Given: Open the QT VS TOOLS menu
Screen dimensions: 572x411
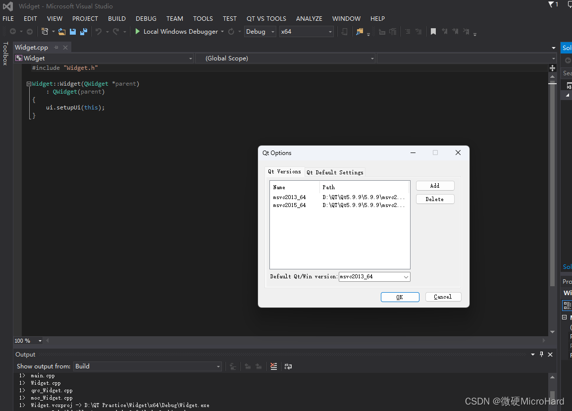Looking at the screenshot, I should coord(266,19).
